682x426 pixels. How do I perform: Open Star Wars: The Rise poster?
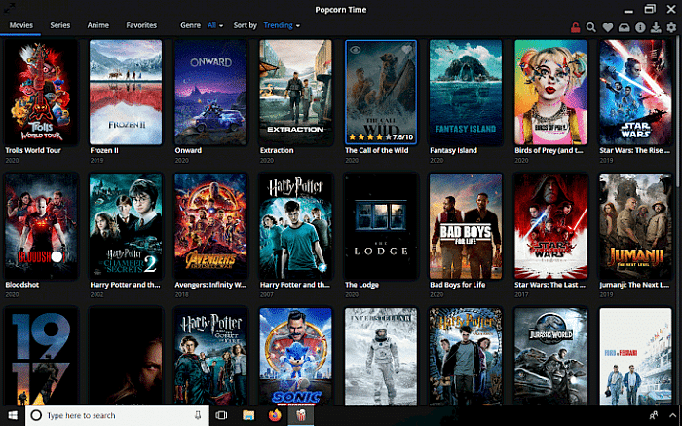click(635, 93)
